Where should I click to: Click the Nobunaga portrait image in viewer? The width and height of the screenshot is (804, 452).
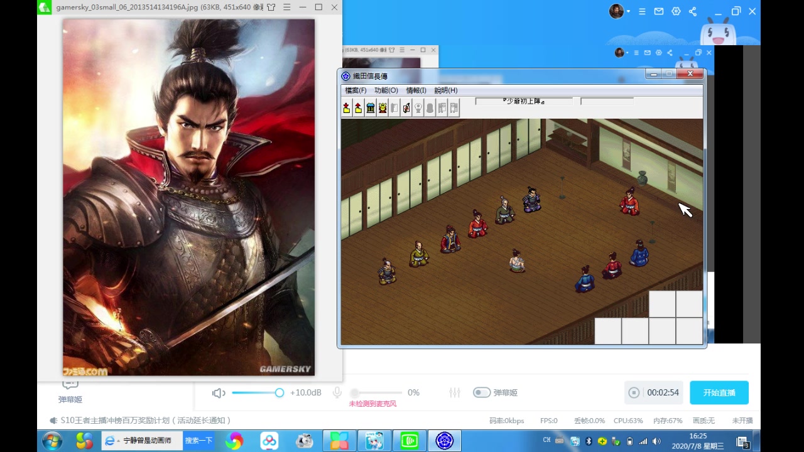click(x=188, y=197)
